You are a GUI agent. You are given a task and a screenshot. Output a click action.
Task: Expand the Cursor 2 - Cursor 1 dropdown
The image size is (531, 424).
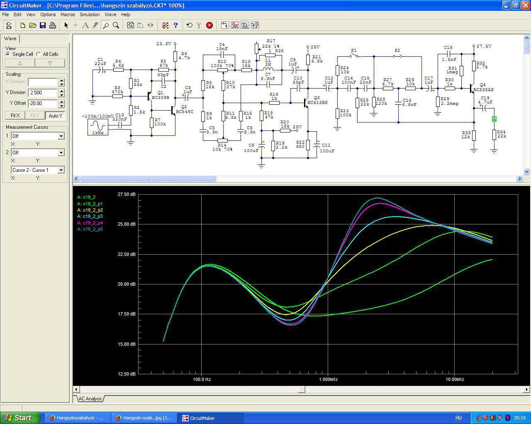(61, 170)
